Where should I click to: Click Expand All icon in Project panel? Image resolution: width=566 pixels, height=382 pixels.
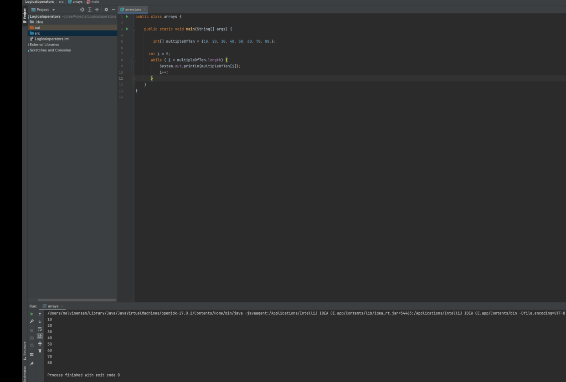[90, 10]
